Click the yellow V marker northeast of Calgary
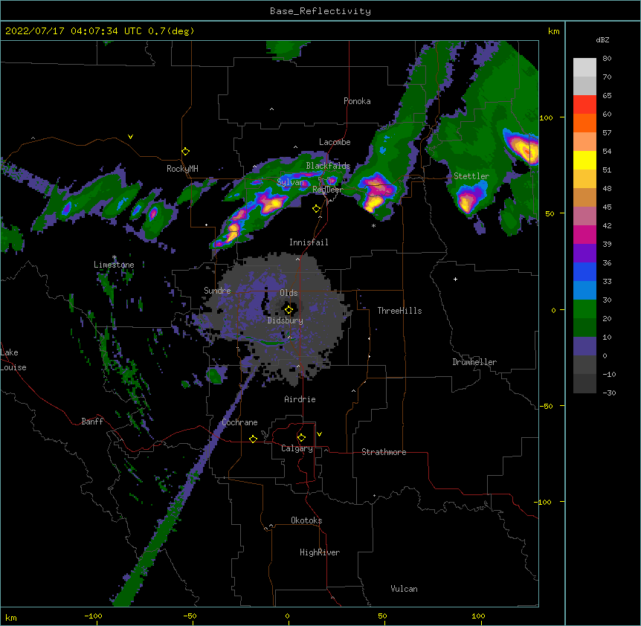The width and height of the screenshot is (641, 626). [x=319, y=434]
